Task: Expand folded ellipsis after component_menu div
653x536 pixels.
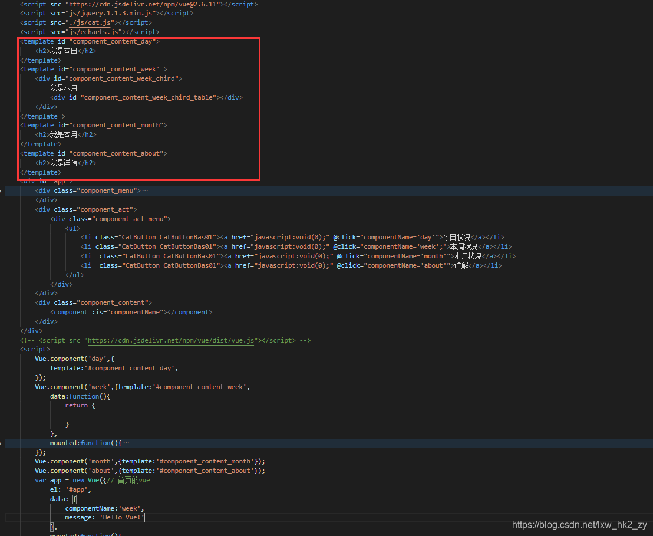Action: (145, 190)
